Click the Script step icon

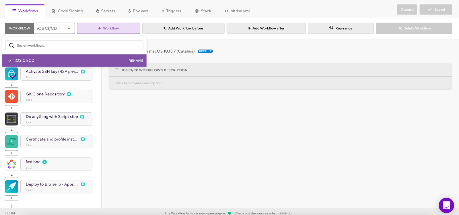tap(11, 119)
